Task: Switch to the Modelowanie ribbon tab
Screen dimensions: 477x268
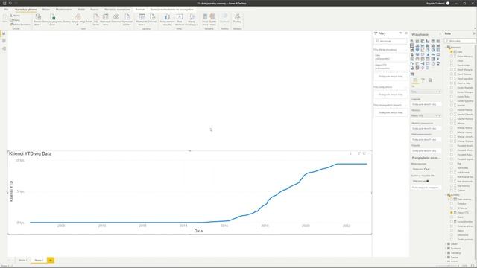Action: pos(63,10)
